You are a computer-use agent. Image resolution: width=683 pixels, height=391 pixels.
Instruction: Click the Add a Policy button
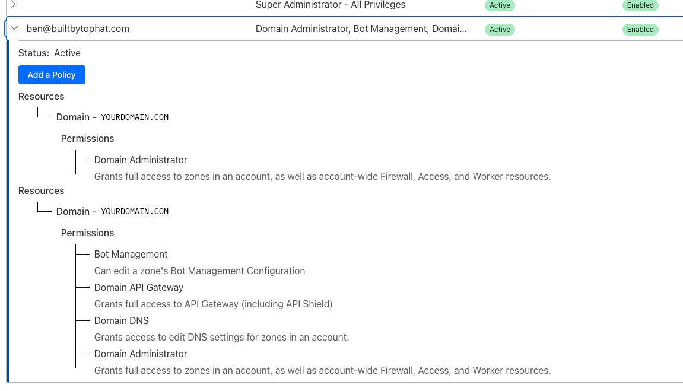52,75
